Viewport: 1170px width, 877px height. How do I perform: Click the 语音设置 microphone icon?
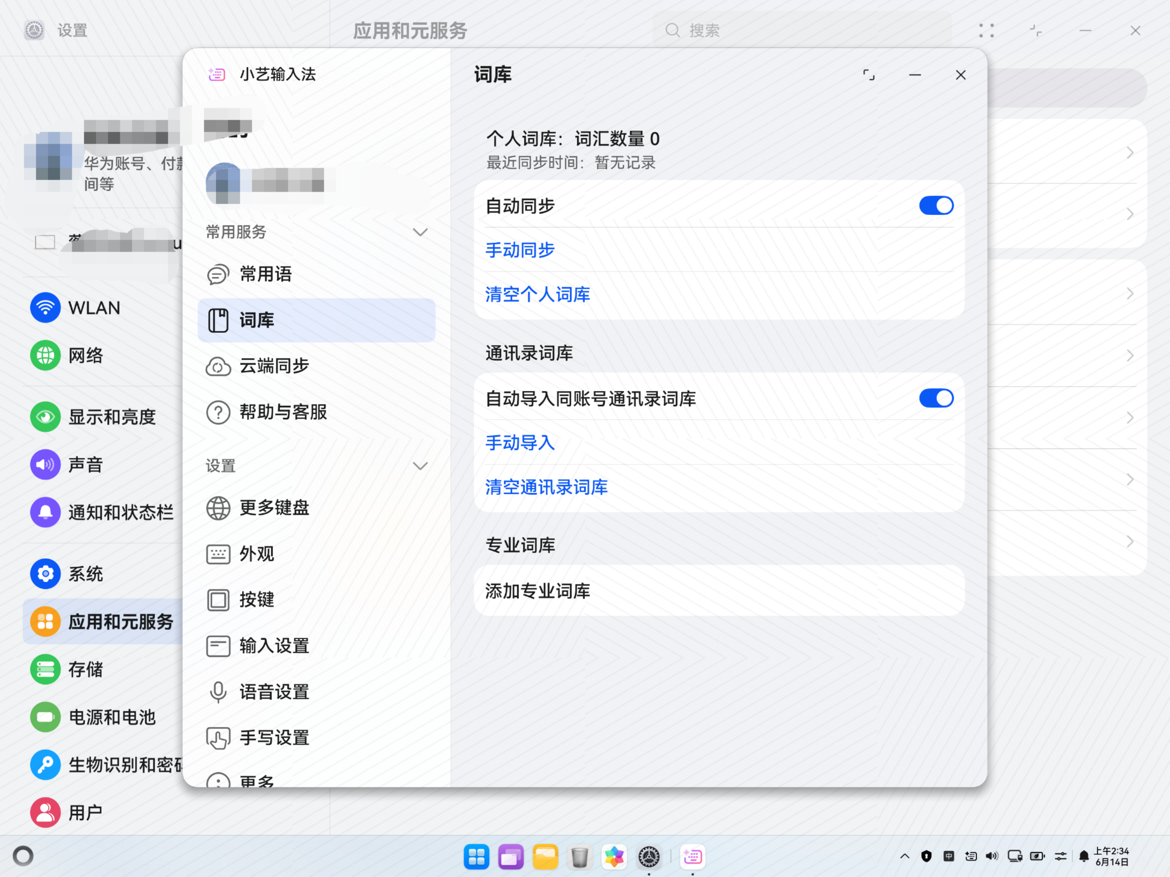tap(218, 692)
